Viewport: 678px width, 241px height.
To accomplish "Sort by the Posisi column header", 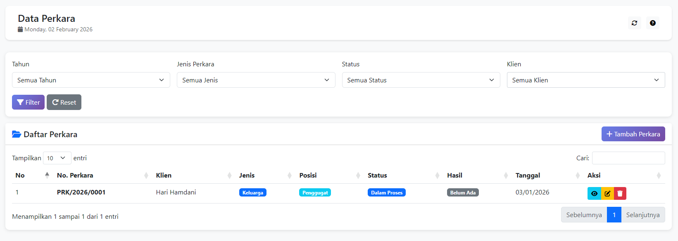I will tap(330, 175).
